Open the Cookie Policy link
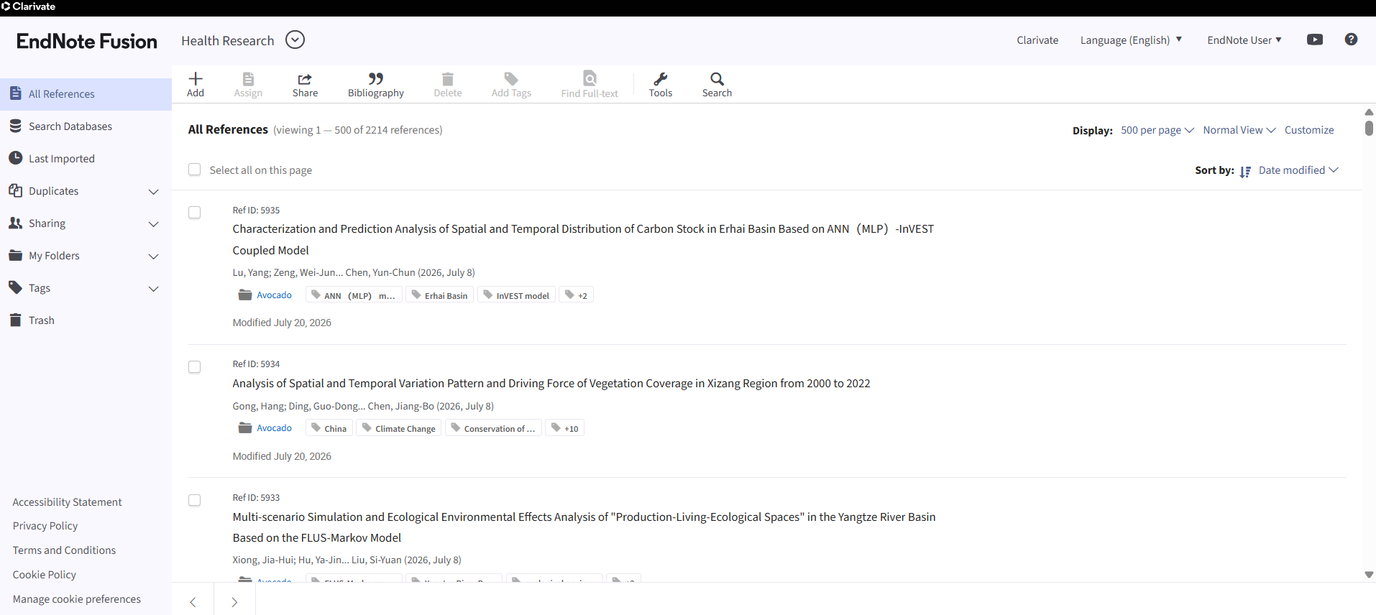The image size is (1376, 615). pyautogui.click(x=44, y=575)
